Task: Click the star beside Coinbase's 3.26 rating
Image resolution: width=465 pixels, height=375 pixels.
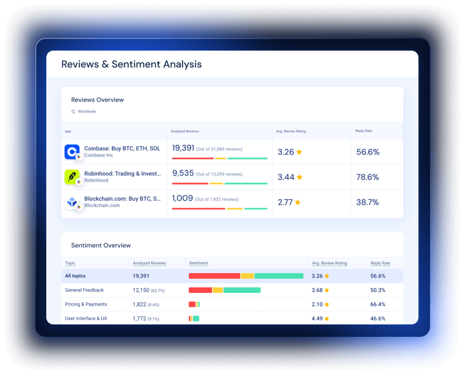Action: click(299, 152)
